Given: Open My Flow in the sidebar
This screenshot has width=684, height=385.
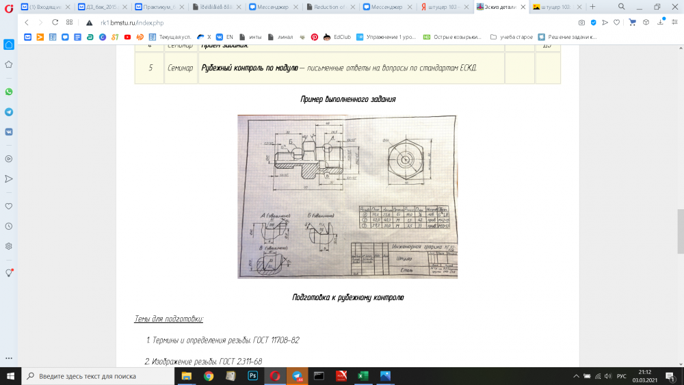Looking at the screenshot, I should tap(9, 178).
